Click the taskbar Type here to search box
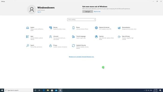 [19, 90]
